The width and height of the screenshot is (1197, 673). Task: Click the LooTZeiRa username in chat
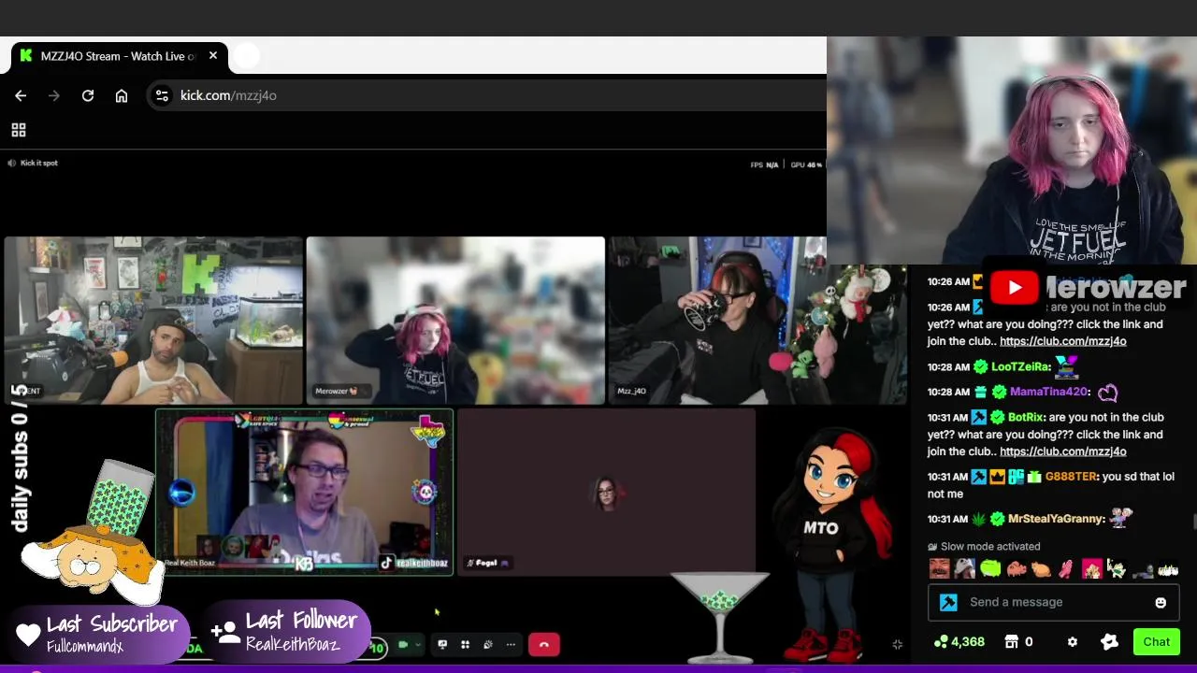coord(1020,367)
